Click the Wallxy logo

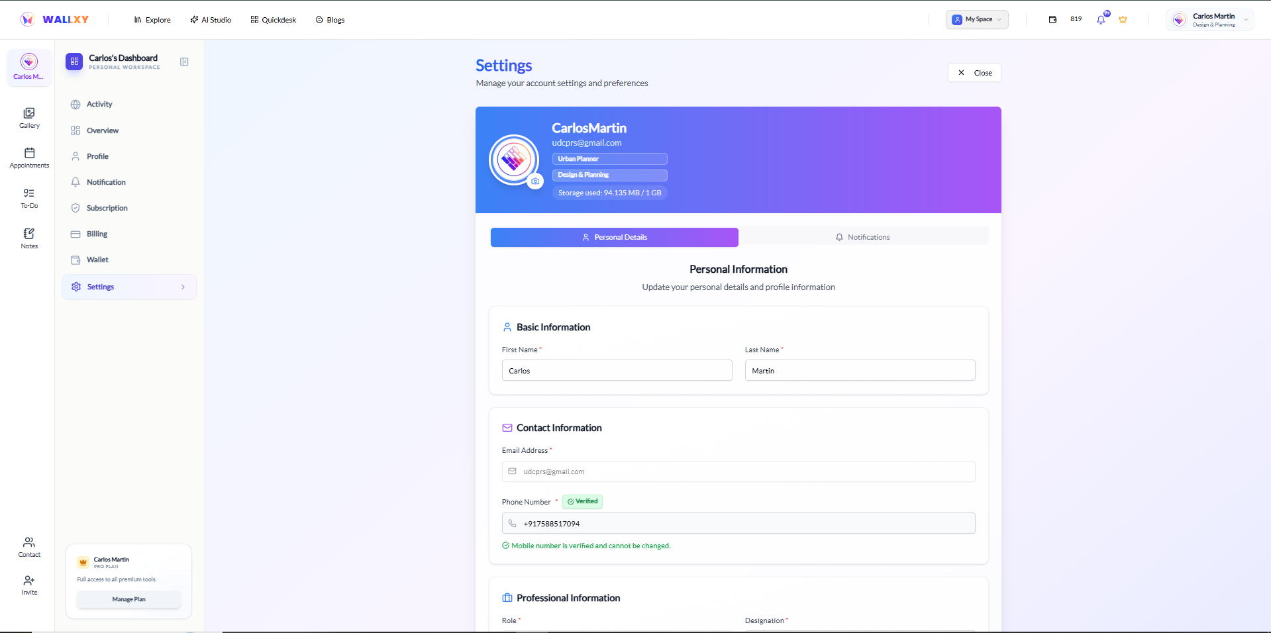coord(54,20)
